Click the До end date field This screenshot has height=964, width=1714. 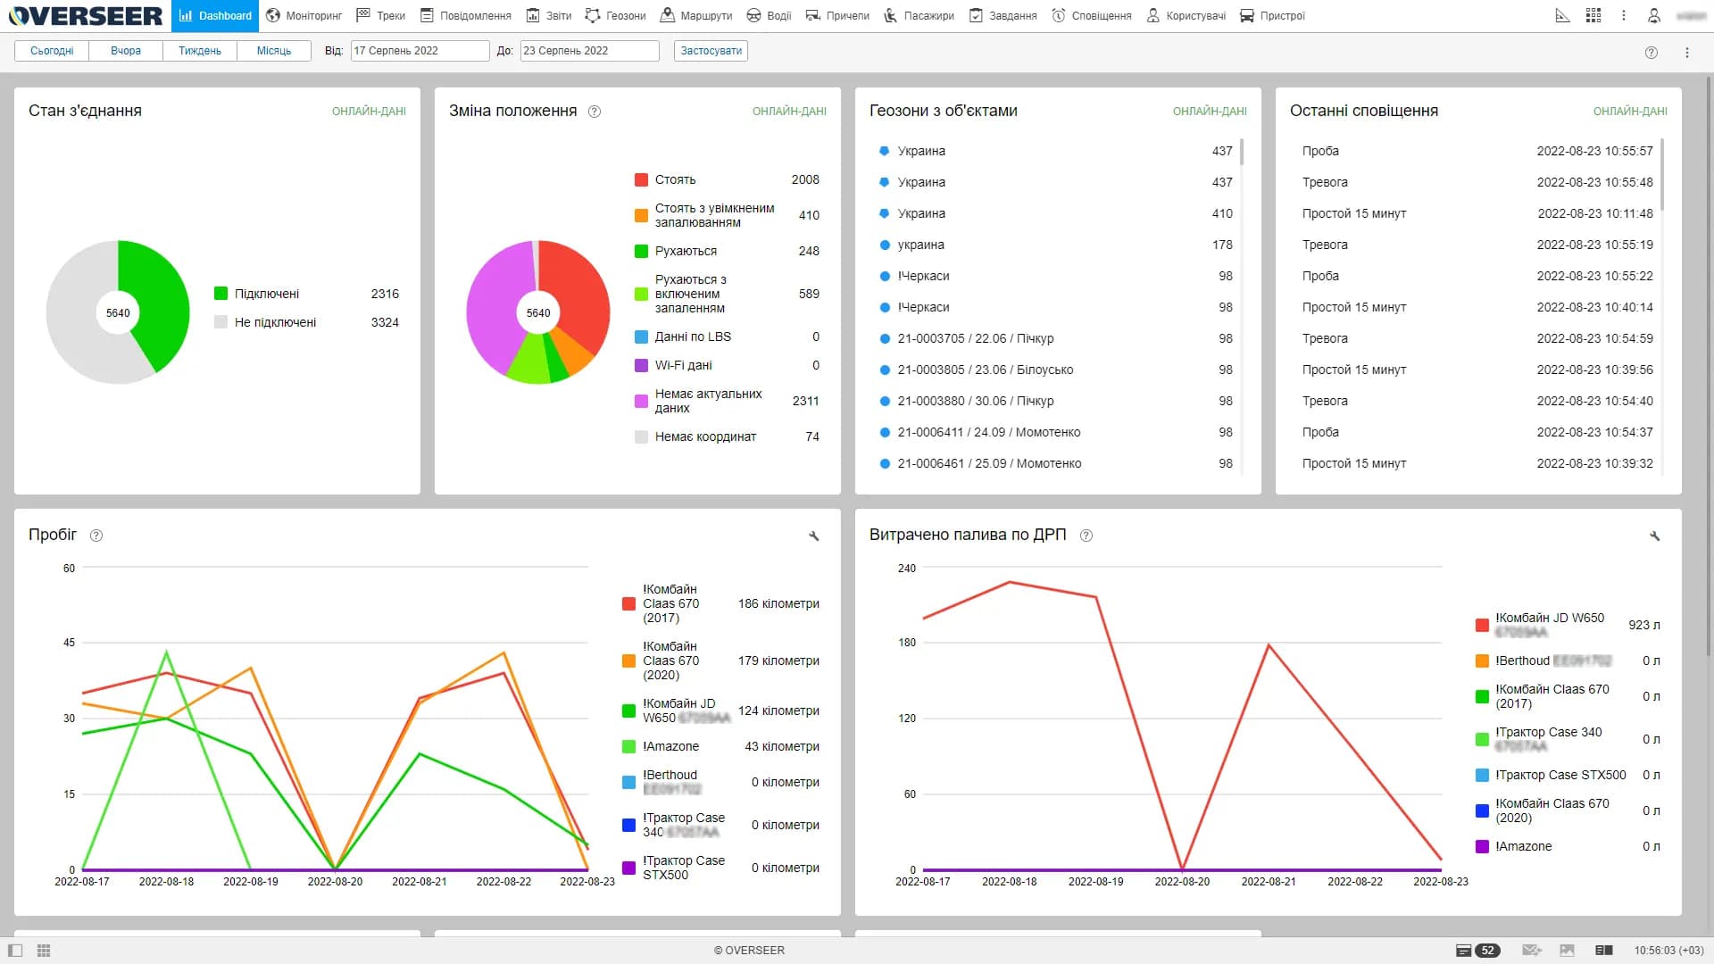point(589,51)
